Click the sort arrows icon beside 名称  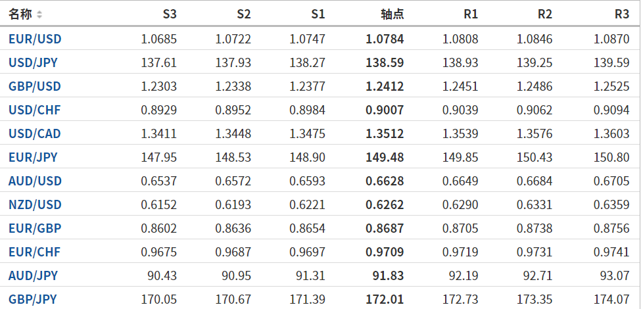tap(39, 14)
